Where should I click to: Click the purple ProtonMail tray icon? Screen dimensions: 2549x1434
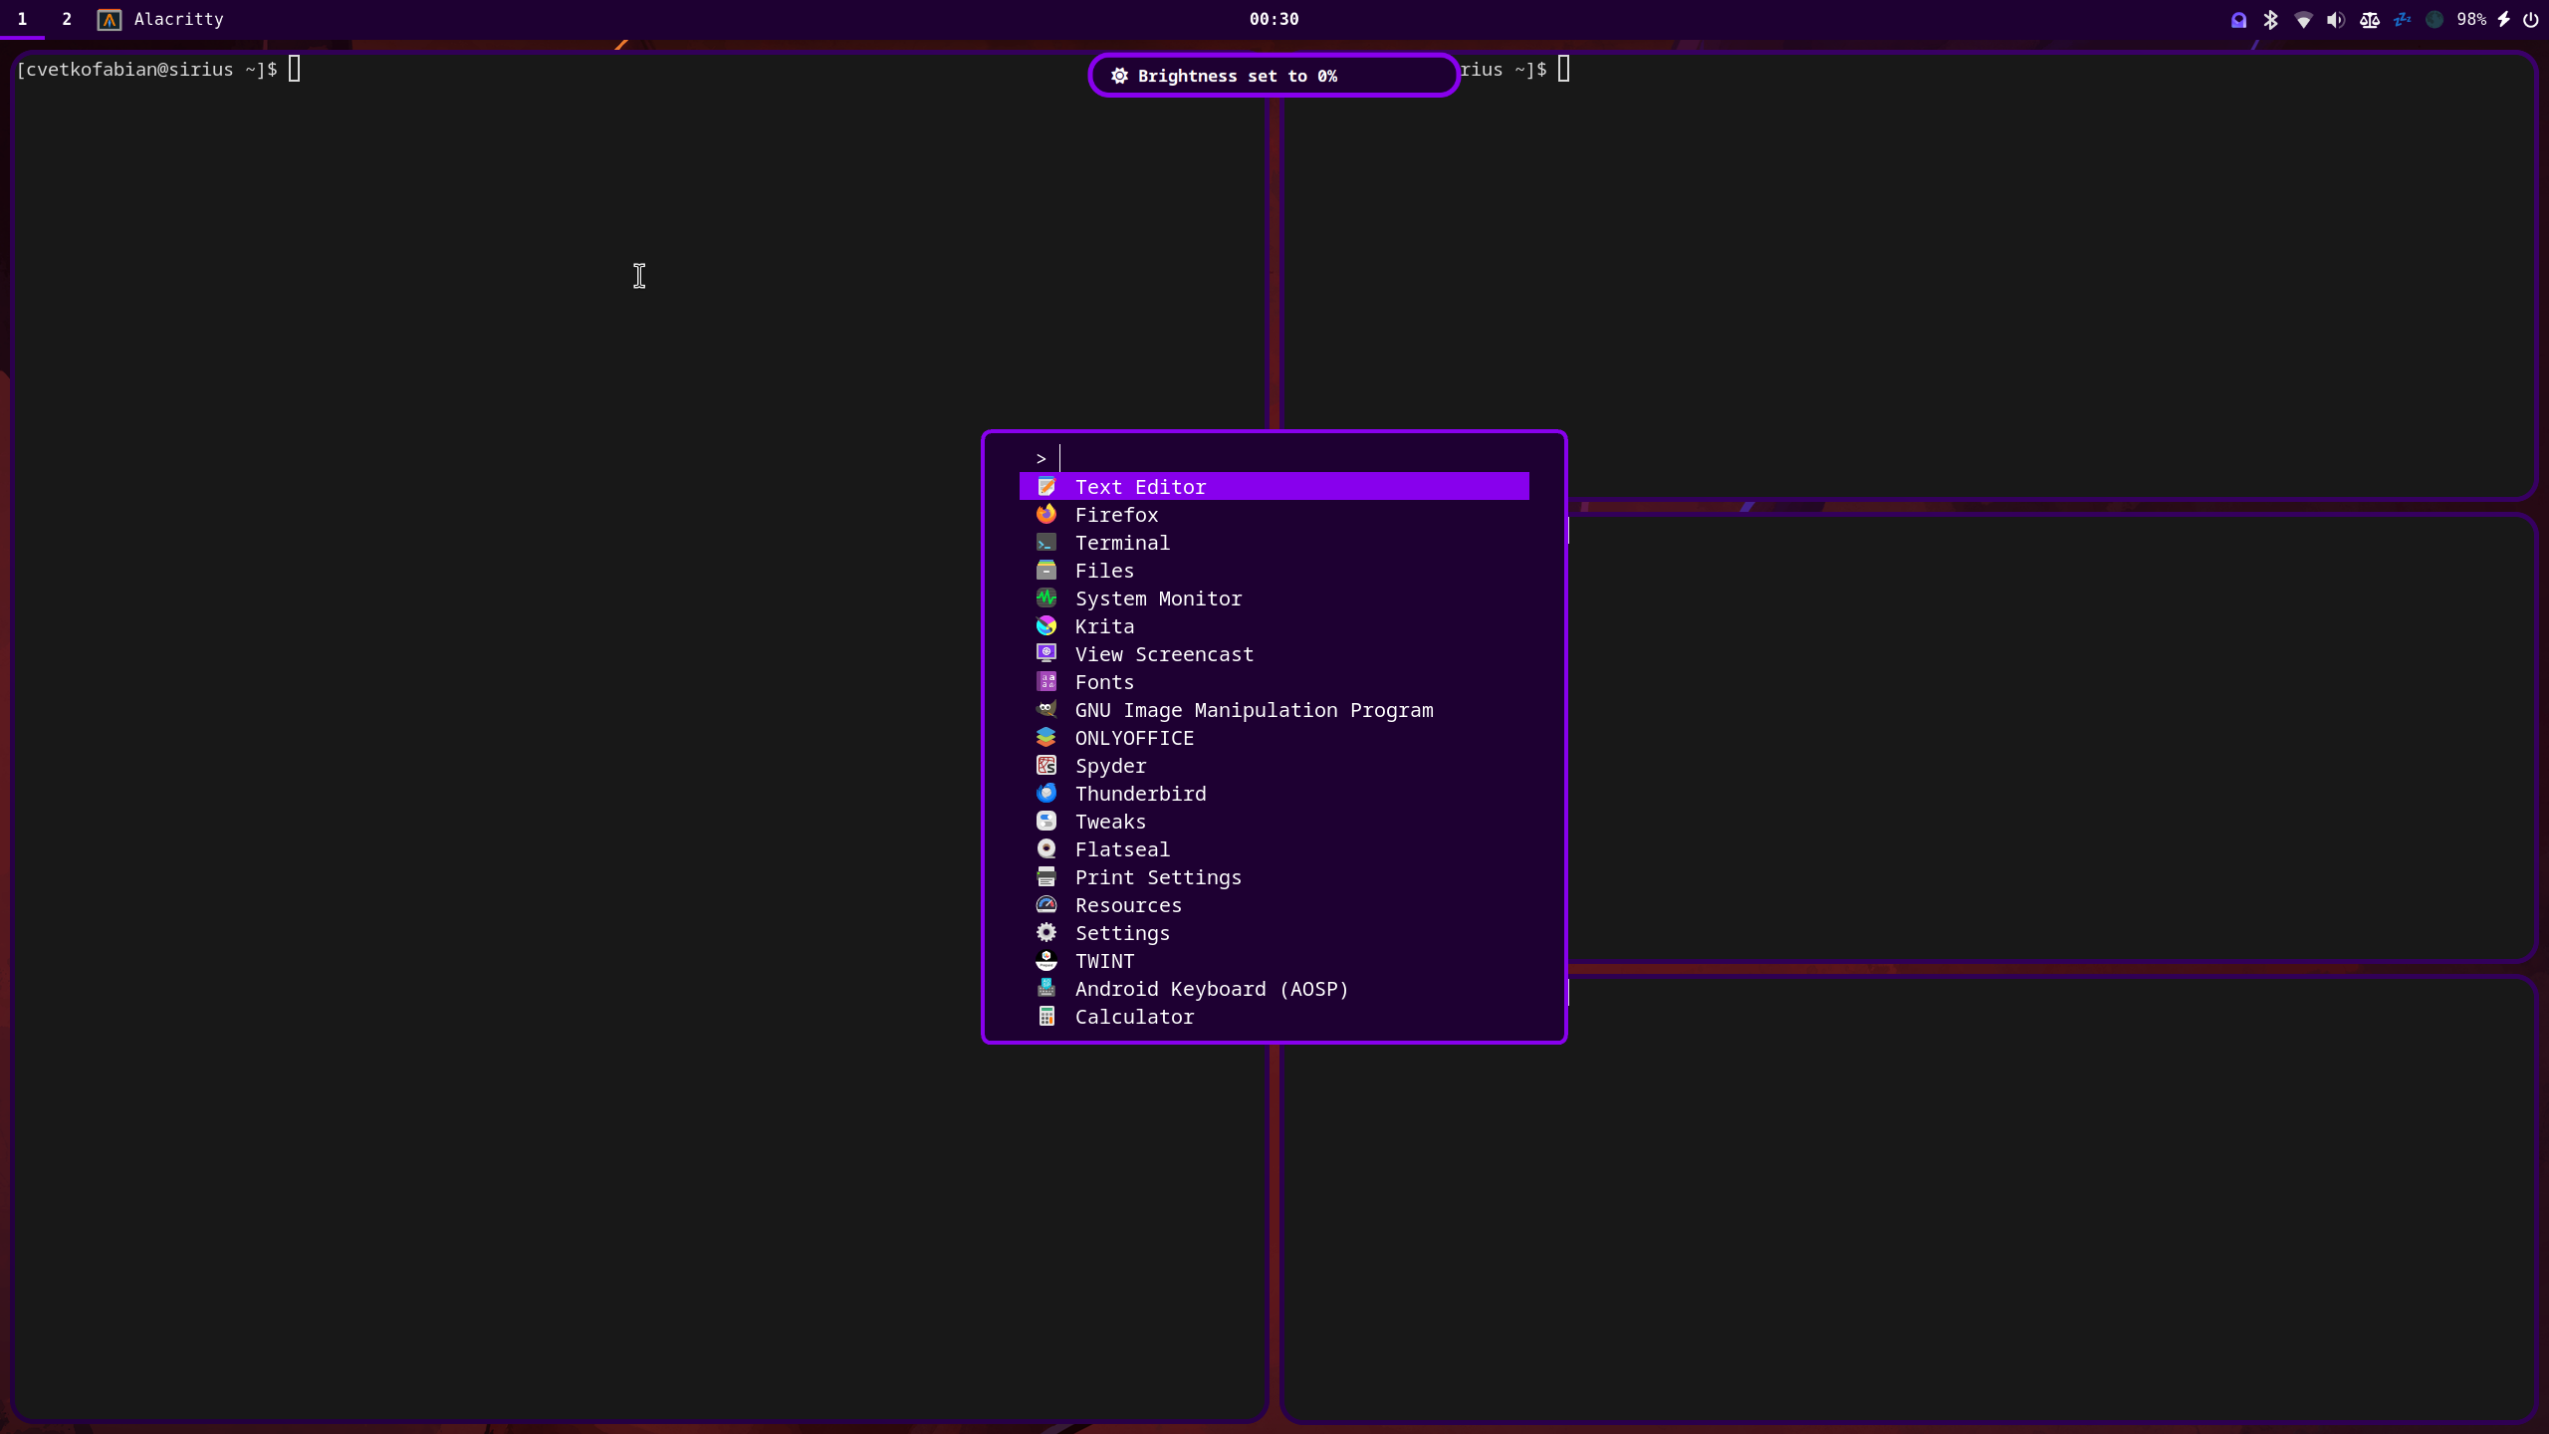[2238, 20]
